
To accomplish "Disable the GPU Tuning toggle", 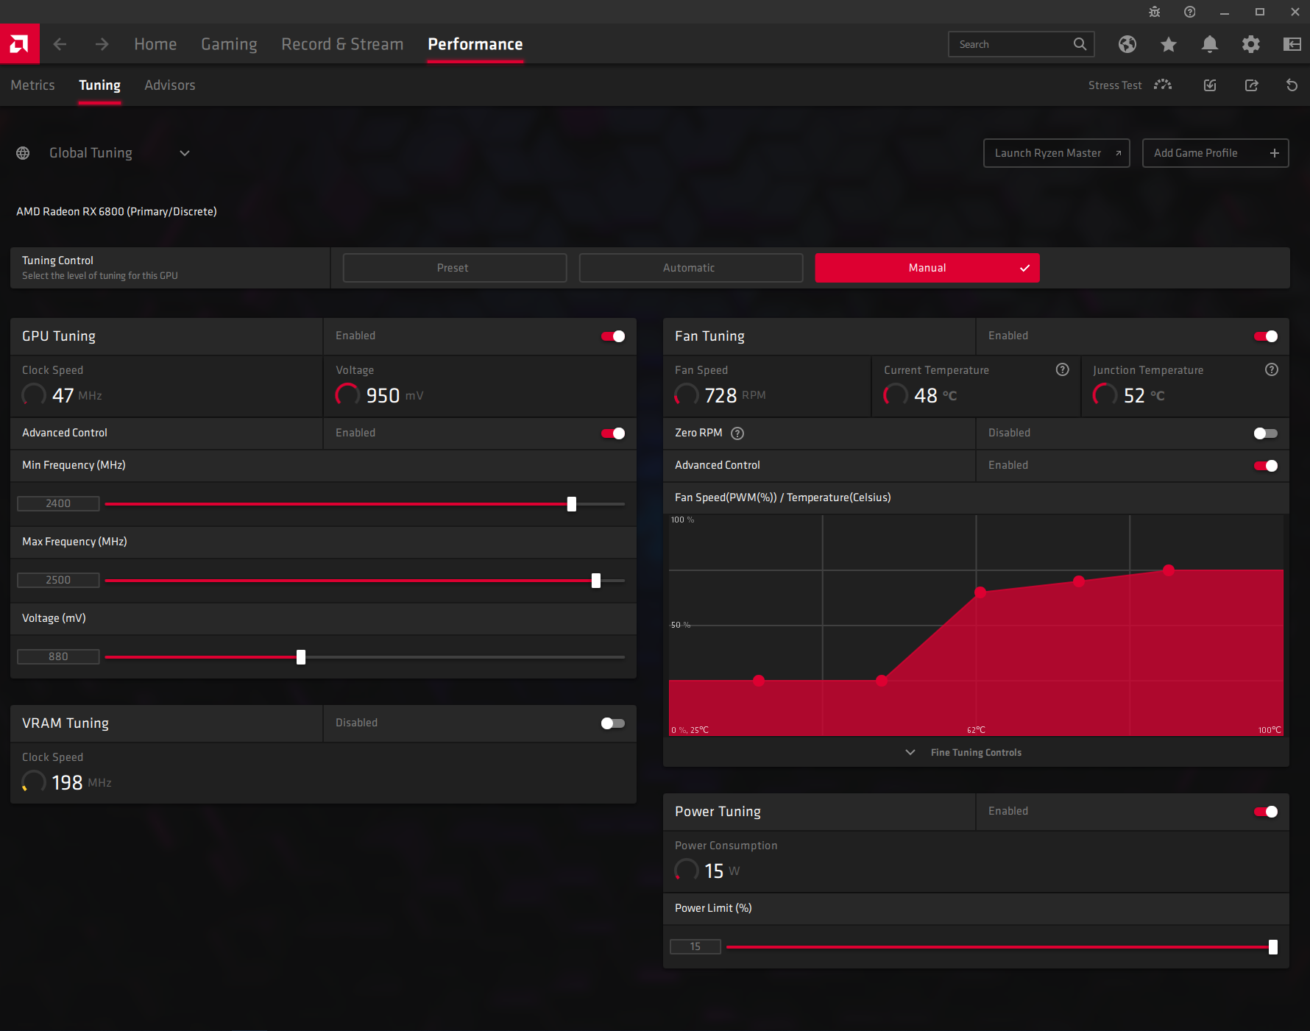I will coord(612,336).
